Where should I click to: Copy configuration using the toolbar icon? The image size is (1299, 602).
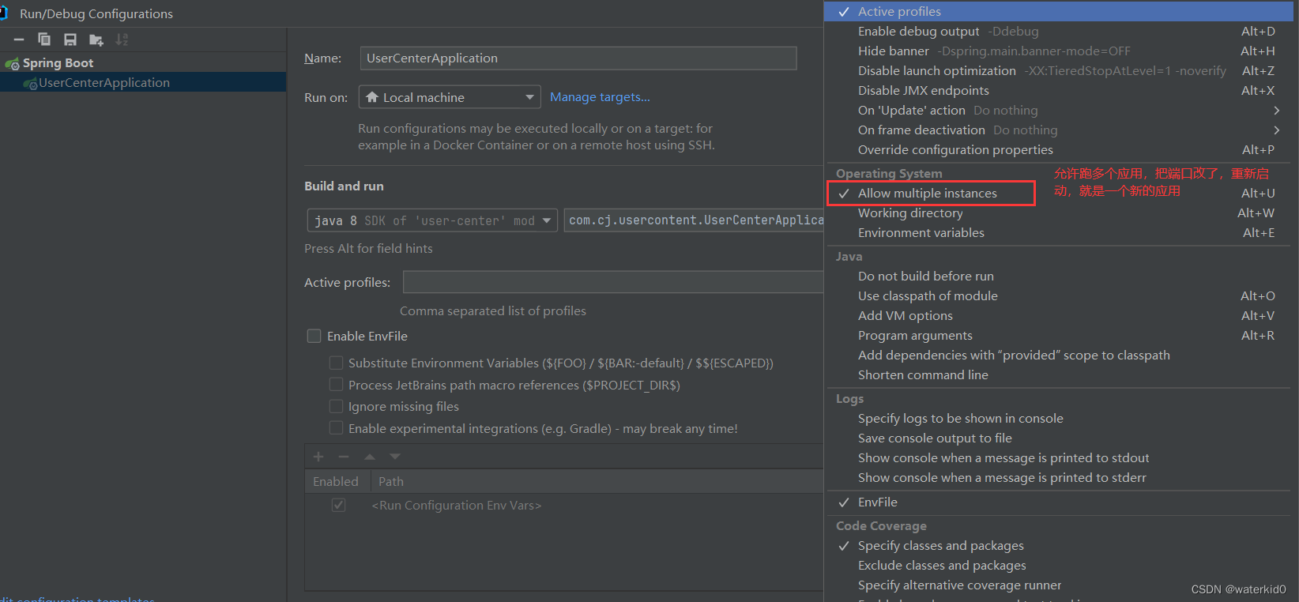click(44, 40)
